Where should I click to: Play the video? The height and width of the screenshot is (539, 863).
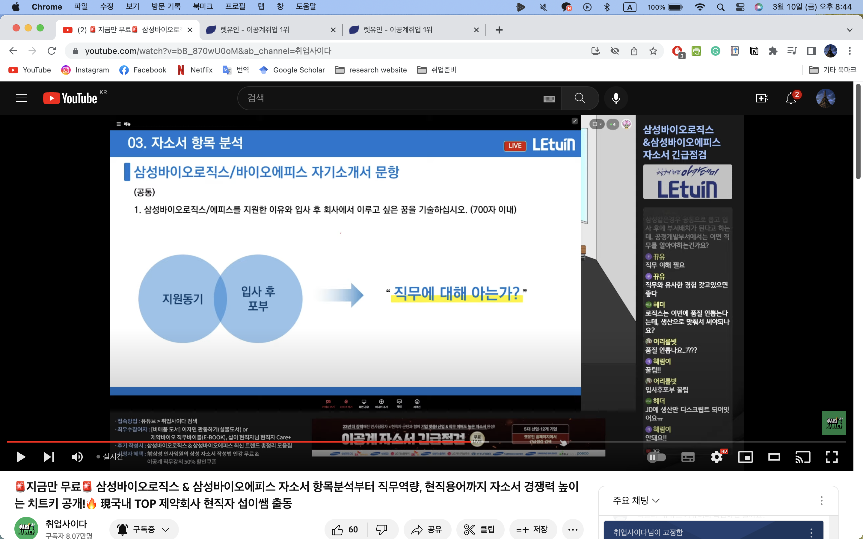(x=21, y=457)
